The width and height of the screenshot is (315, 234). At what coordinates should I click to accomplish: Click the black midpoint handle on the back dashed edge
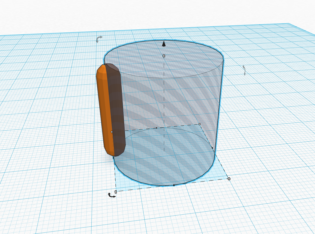(x=157, y=128)
